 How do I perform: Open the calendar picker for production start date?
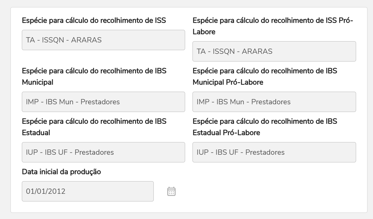click(x=171, y=191)
